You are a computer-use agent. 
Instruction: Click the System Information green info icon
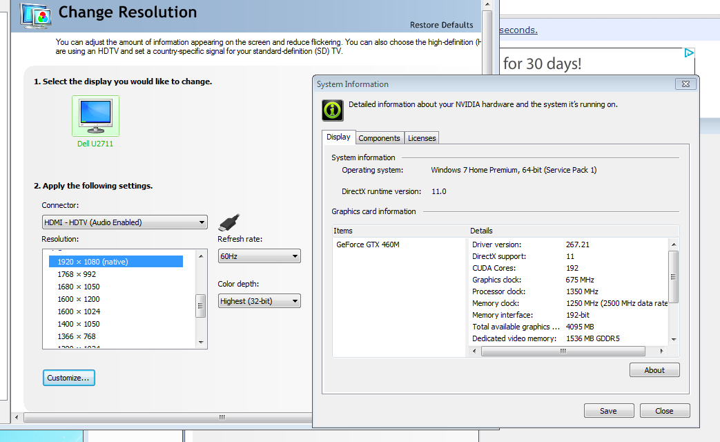(333, 110)
